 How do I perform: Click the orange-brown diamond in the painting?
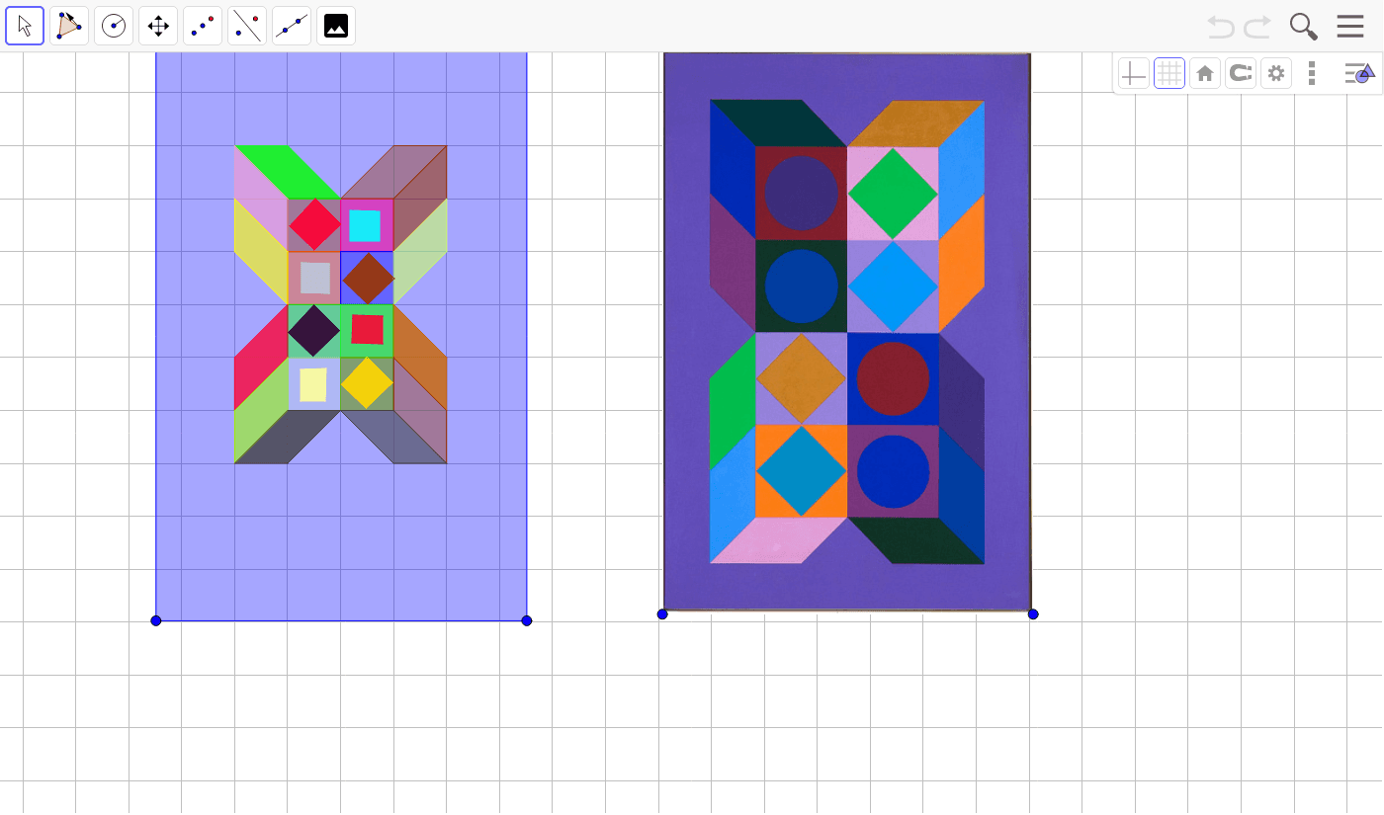pyautogui.click(x=801, y=378)
